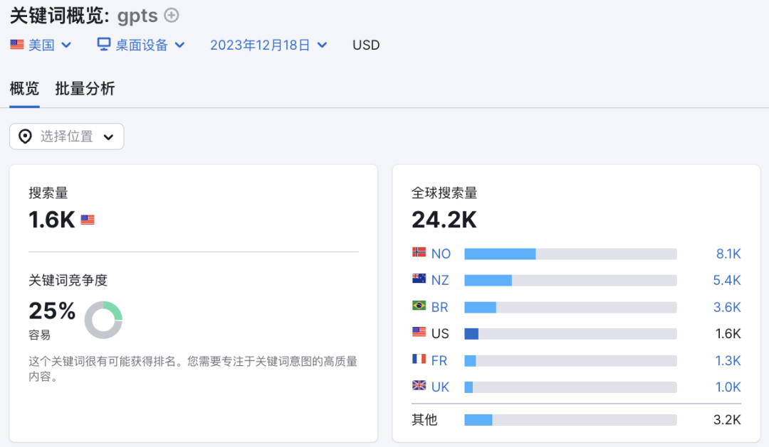Open the NO country link
Image resolution: width=769 pixels, height=447 pixels.
(x=441, y=254)
